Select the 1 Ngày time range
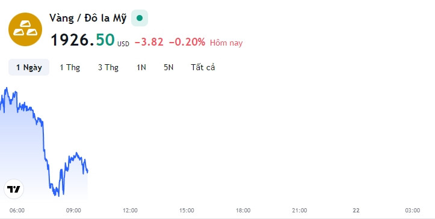 (x=29, y=67)
